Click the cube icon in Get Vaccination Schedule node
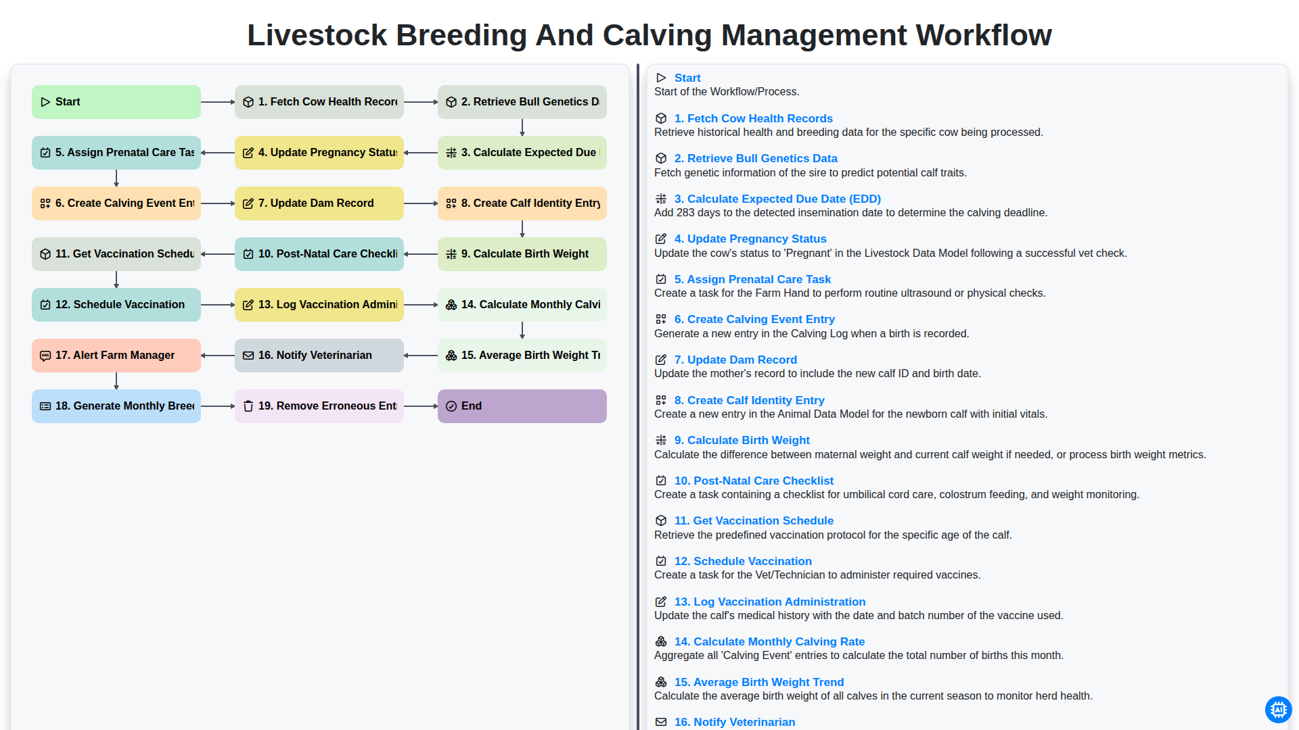 [x=45, y=254]
